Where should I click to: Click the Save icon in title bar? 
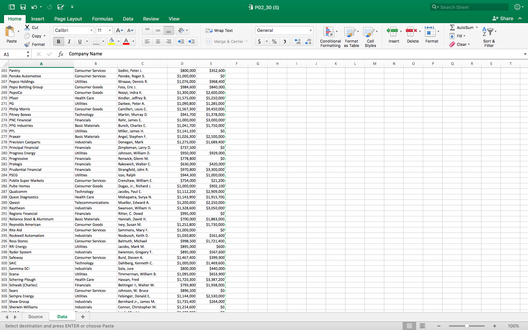coord(23,7)
